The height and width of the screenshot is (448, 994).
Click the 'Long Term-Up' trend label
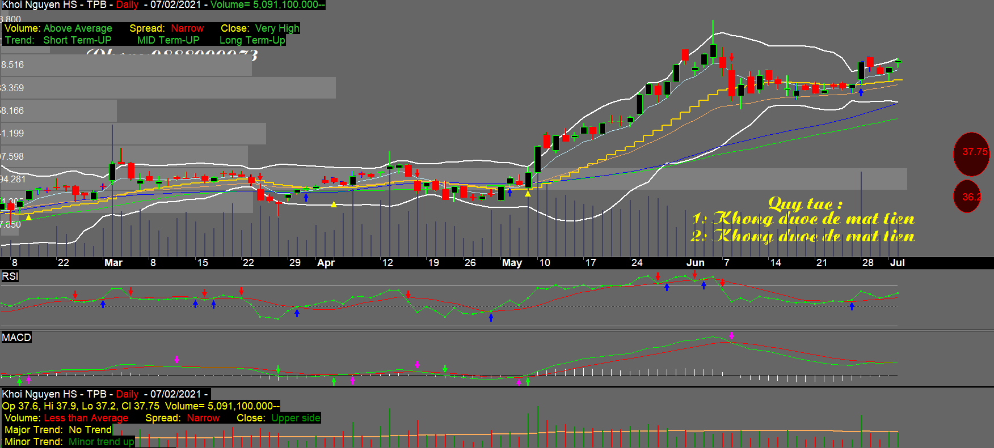[x=252, y=40]
